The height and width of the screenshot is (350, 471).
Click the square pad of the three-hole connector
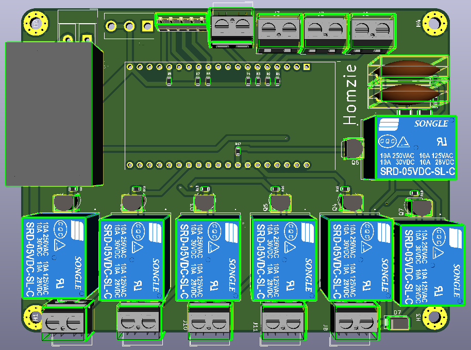click(147, 26)
